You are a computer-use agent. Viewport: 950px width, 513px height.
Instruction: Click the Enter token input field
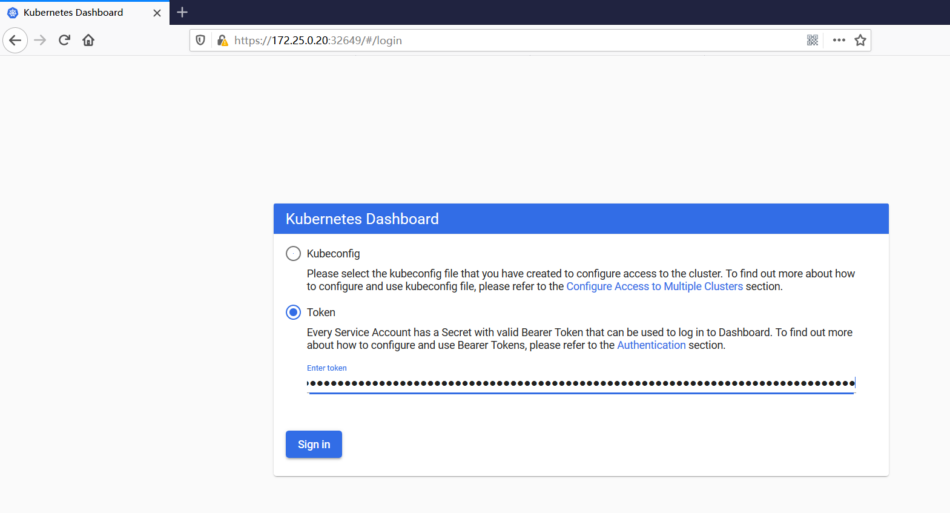(581, 383)
